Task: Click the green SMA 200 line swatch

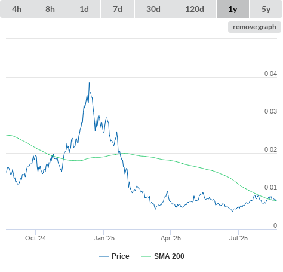Action: (146, 256)
